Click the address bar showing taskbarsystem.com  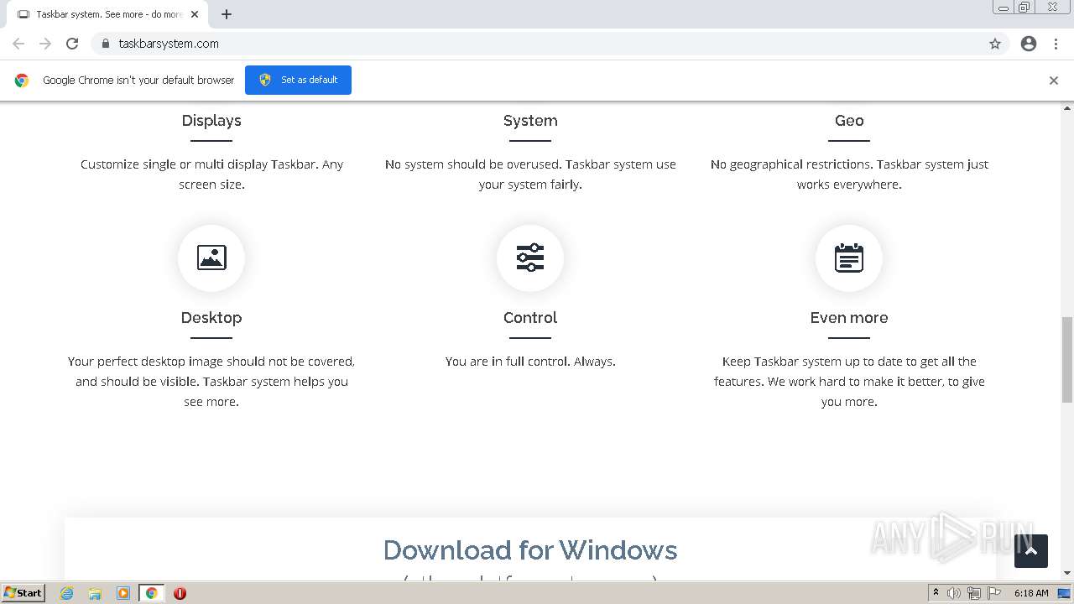click(537, 44)
